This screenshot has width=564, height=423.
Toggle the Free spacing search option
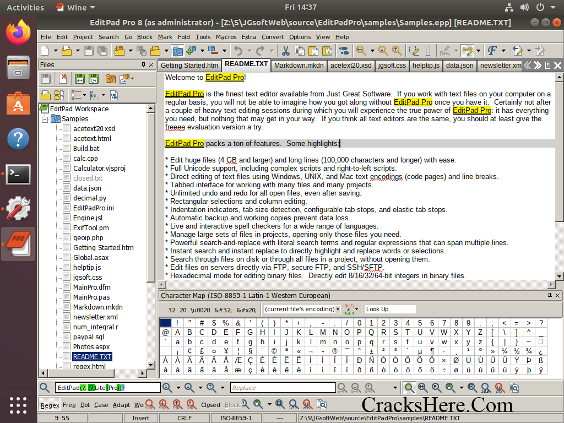69,405
